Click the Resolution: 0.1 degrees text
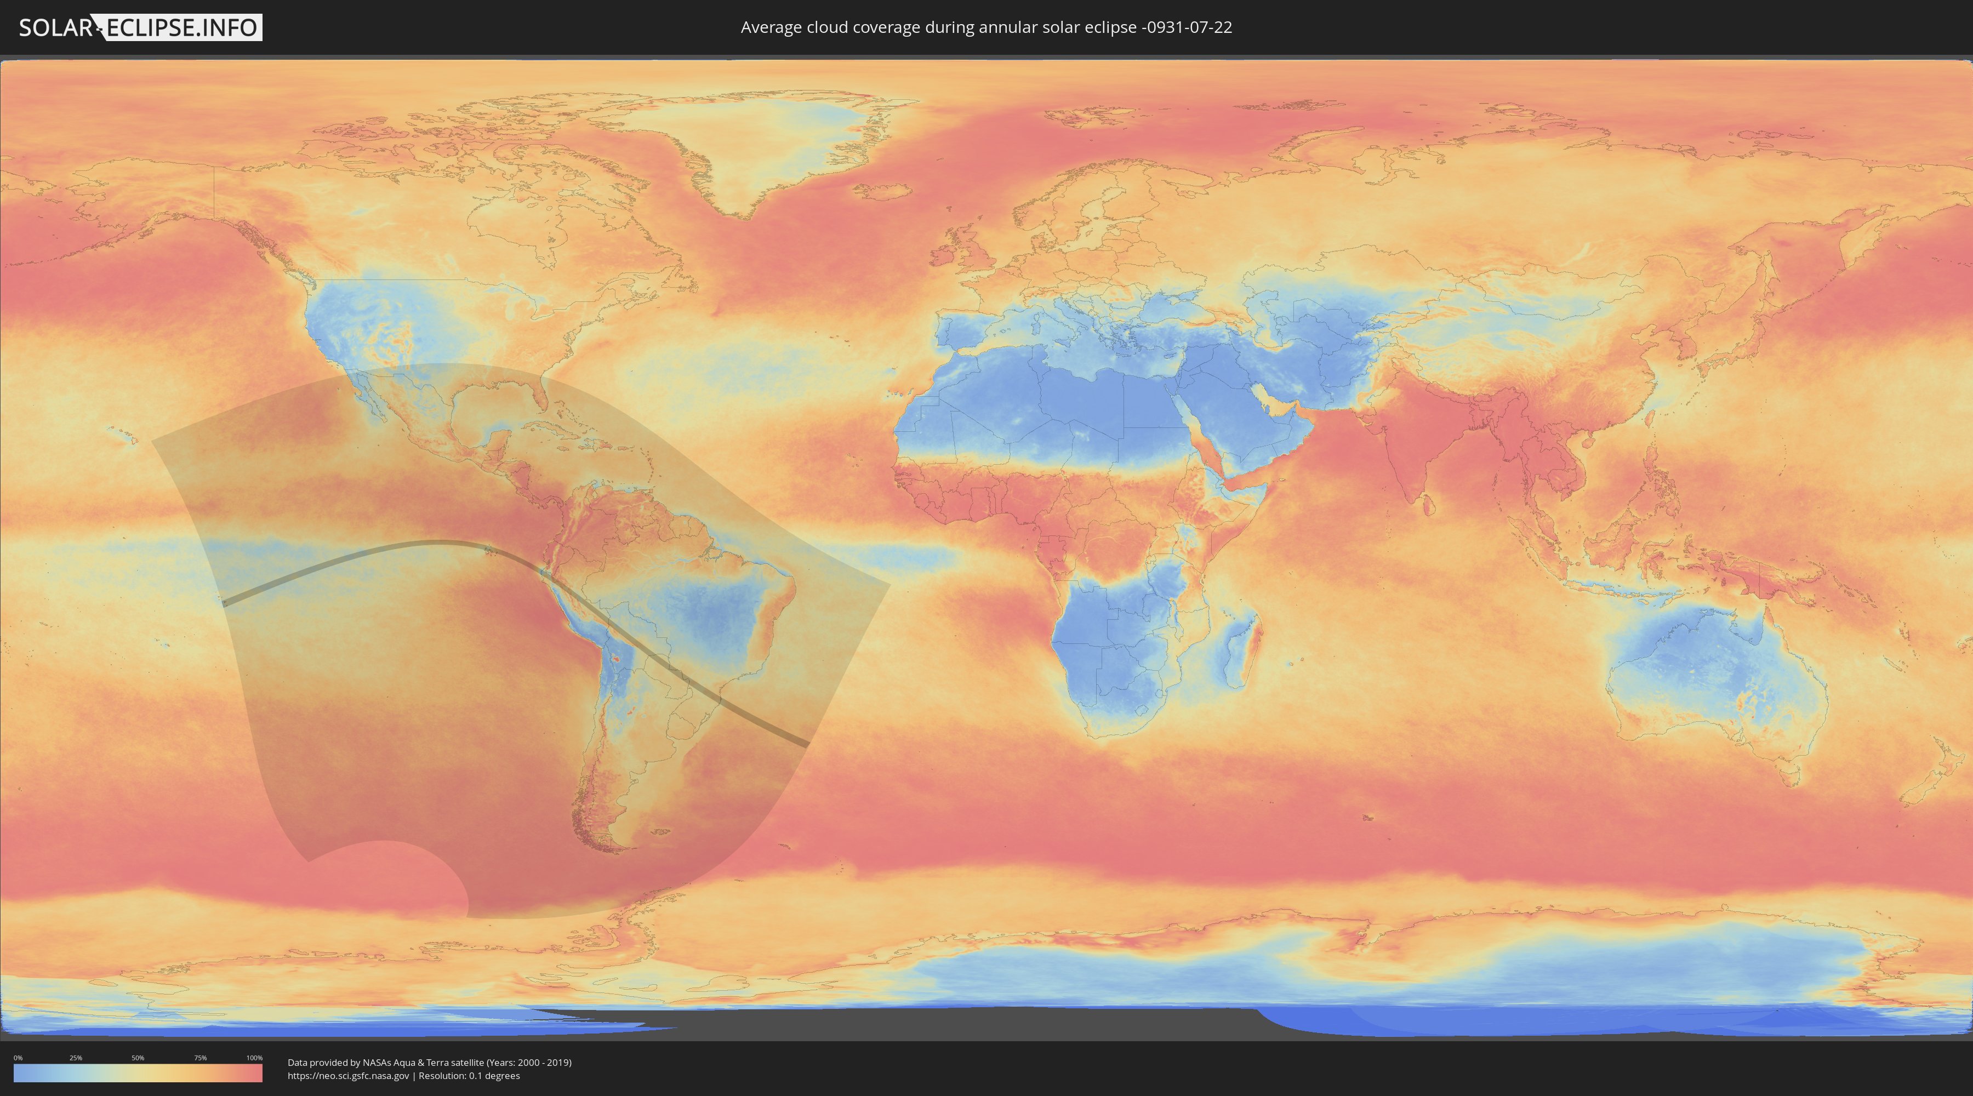This screenshot has height=1096, width=1973. click(469, 1076)
